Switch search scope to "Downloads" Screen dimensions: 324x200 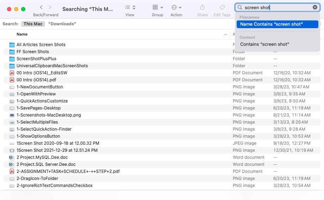(62, 24)
